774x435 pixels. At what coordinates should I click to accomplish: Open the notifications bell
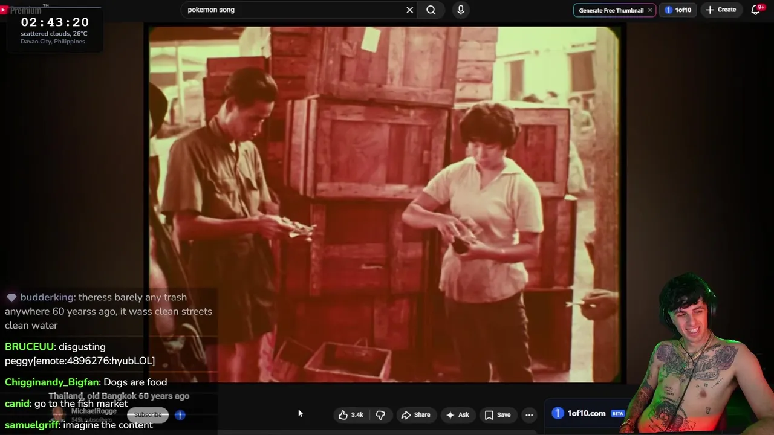756,10
